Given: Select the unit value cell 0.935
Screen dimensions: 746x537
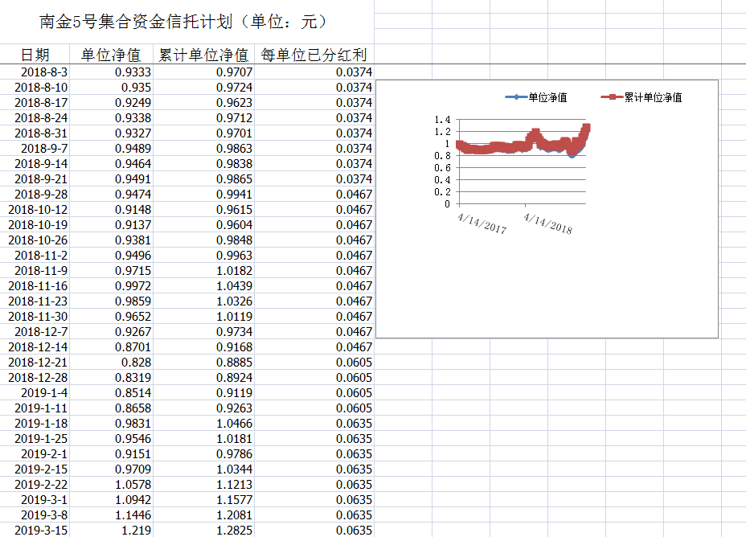Looking at the screenshot, I should (x=111, y=87).
